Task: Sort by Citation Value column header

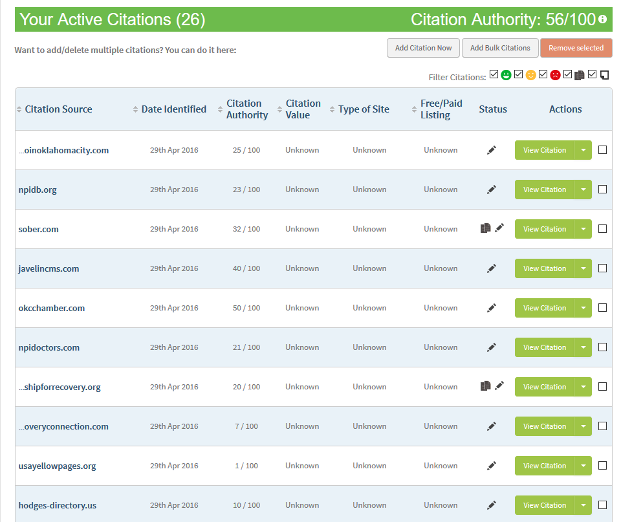Action: (x=300, y=109)
